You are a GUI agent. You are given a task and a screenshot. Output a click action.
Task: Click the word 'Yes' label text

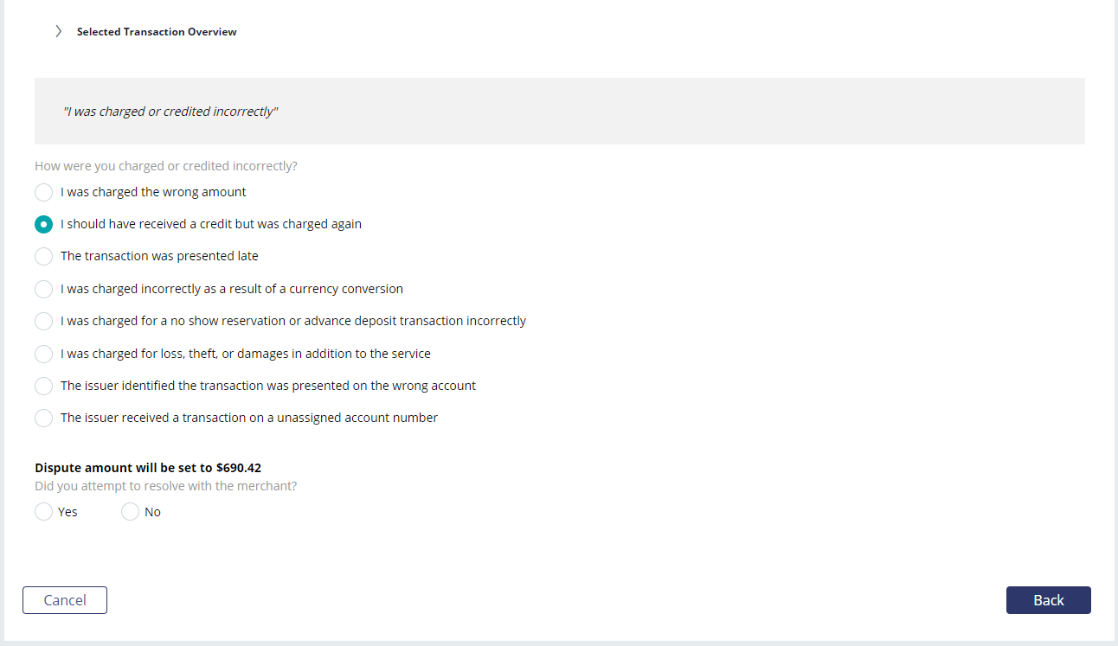[67, 512]
